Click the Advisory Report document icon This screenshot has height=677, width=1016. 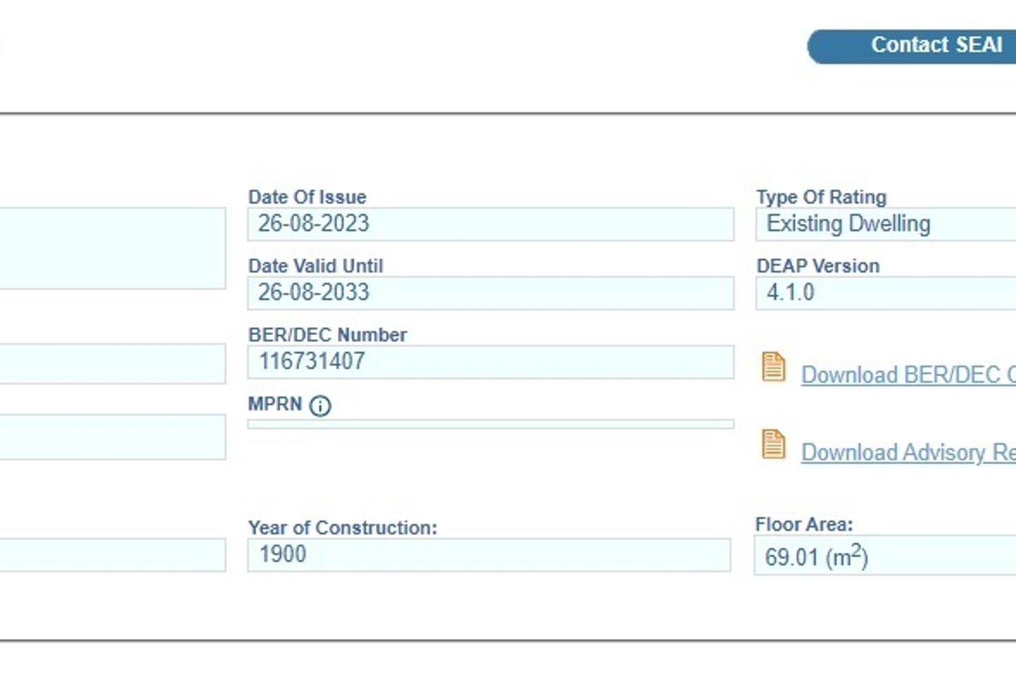point(773,444)
